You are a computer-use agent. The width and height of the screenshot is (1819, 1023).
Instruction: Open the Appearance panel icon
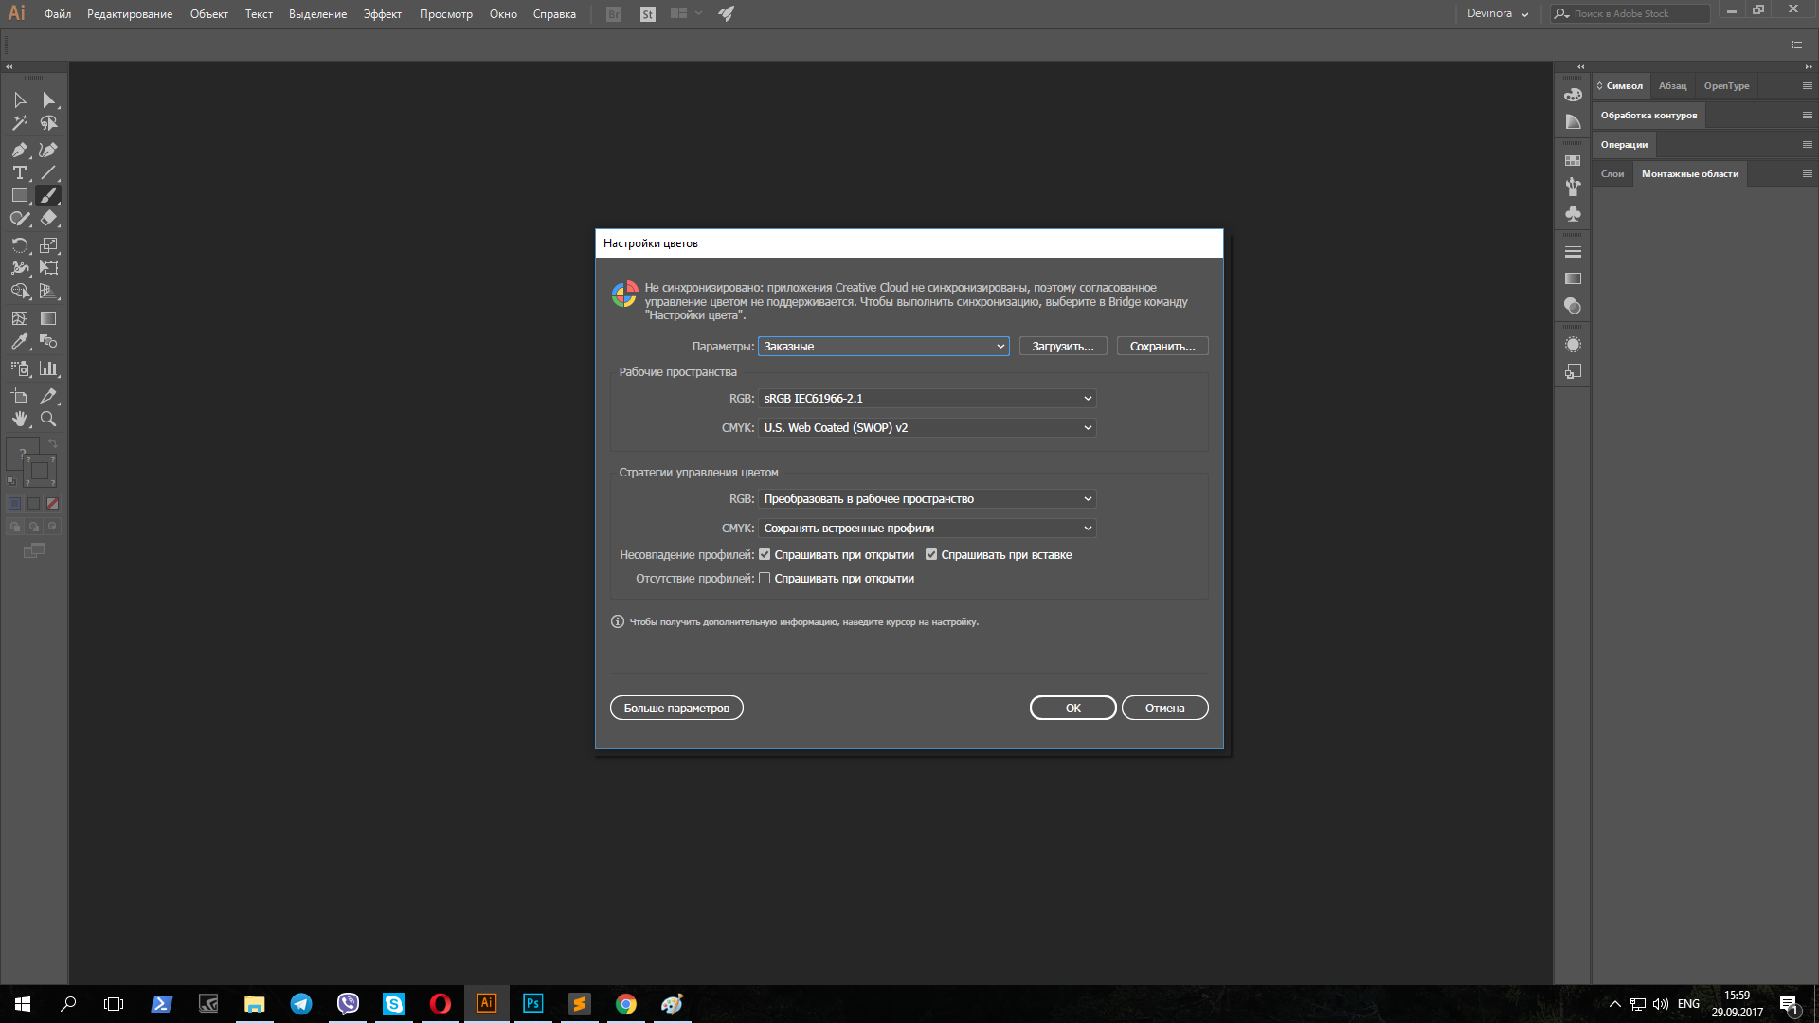(1573, 345)
